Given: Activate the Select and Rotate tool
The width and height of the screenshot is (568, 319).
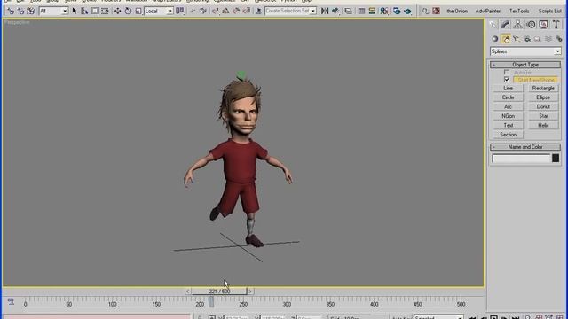Looking at the screenshot, I should [128, 11].
